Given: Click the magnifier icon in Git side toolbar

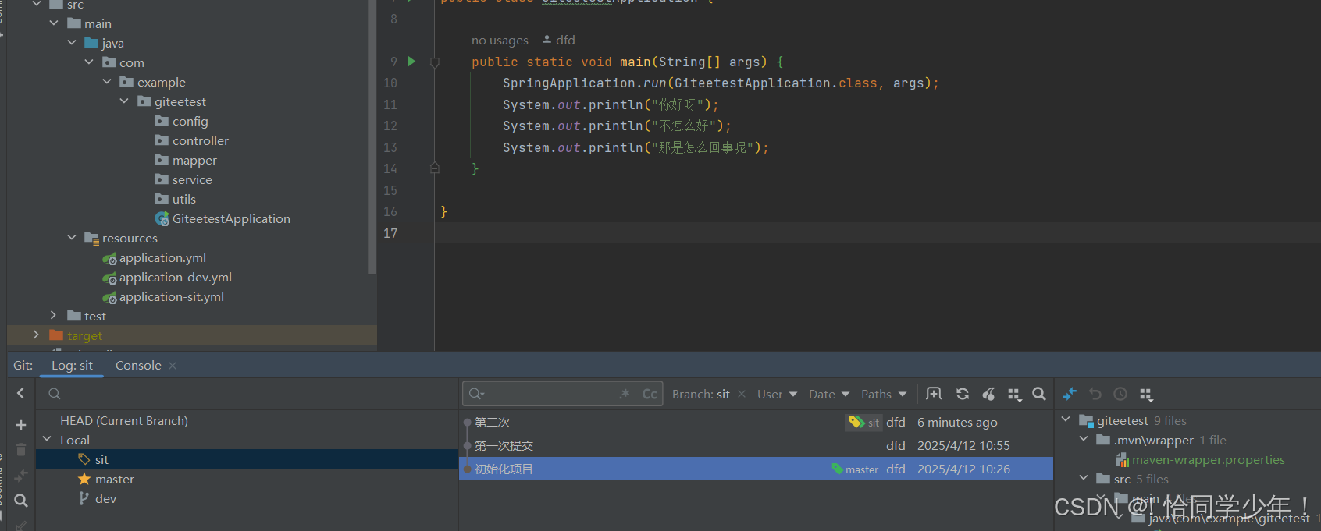Looking at the screenshot, I should point(21,501).
